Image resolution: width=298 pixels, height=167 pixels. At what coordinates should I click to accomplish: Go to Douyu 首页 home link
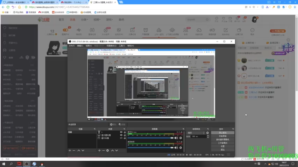61,20
